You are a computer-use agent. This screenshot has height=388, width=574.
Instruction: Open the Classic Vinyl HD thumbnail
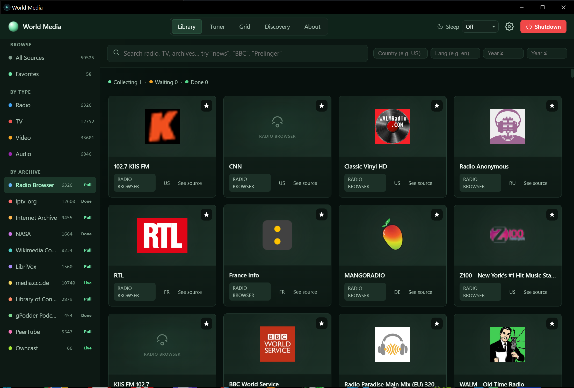[393, 126]
